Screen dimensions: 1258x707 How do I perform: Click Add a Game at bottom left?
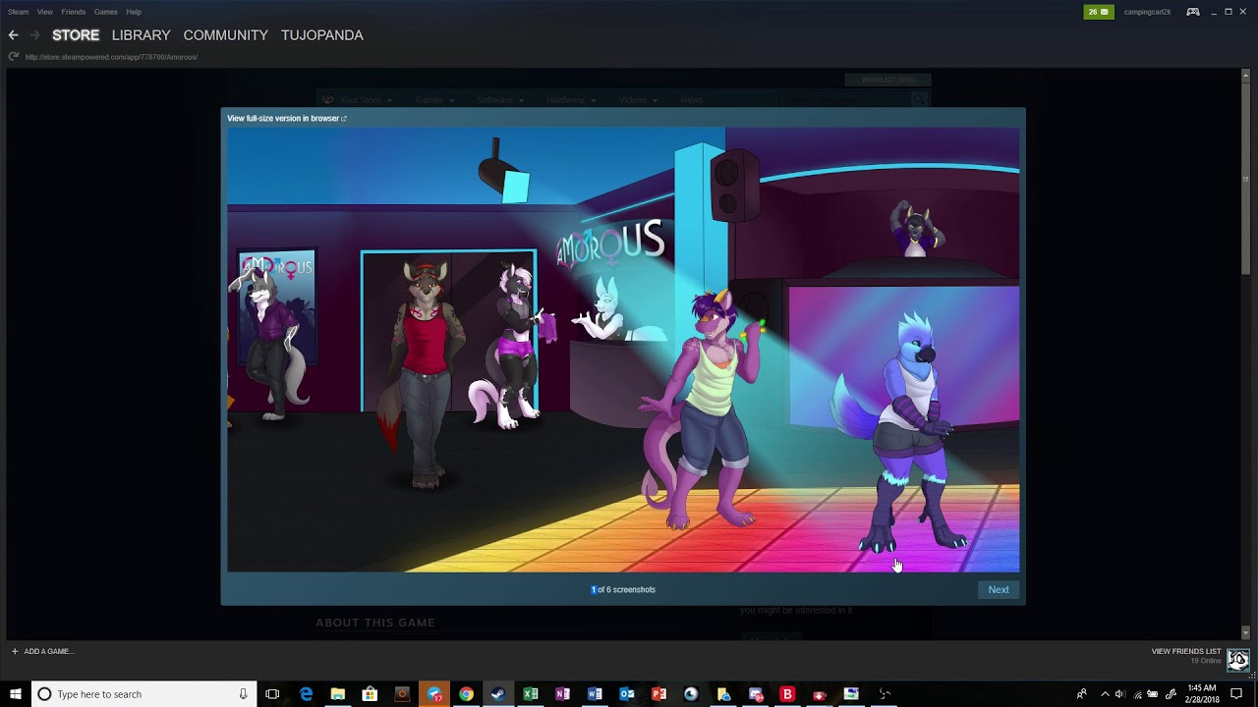[48, 651]
